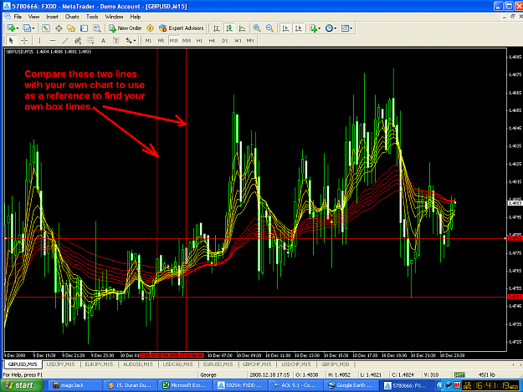The image size is (523, 392).
Task: Expand the Arrows objects dropdown
Action: coord(135,41)
